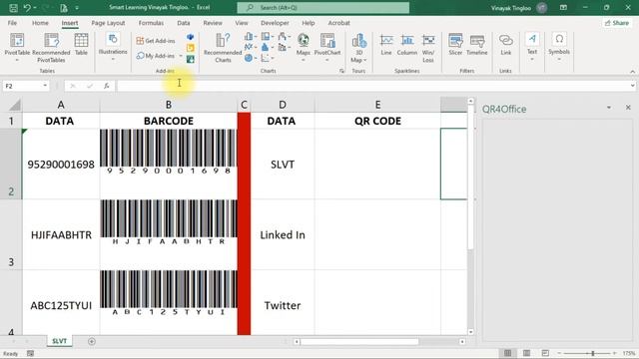Screen dimensions: 639x359
Task: Switch to Page Layout view in status bar
Action: [x=526, y=353]
